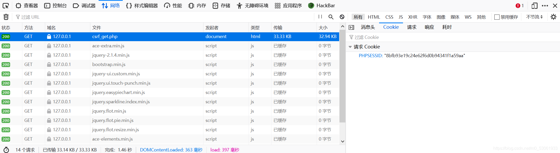
Task: Click the request list scrollbar down arrow
Action: tap(343, 141)
